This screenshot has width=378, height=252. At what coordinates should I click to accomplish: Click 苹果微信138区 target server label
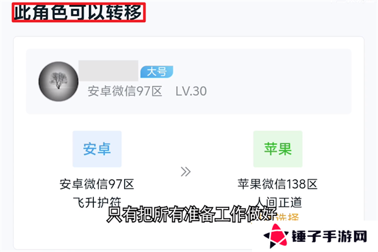278,184
